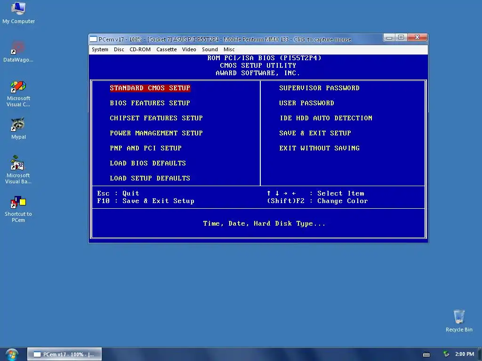Select the Recycle Bin icon
The image size is (482, 361).
(459, 321)
